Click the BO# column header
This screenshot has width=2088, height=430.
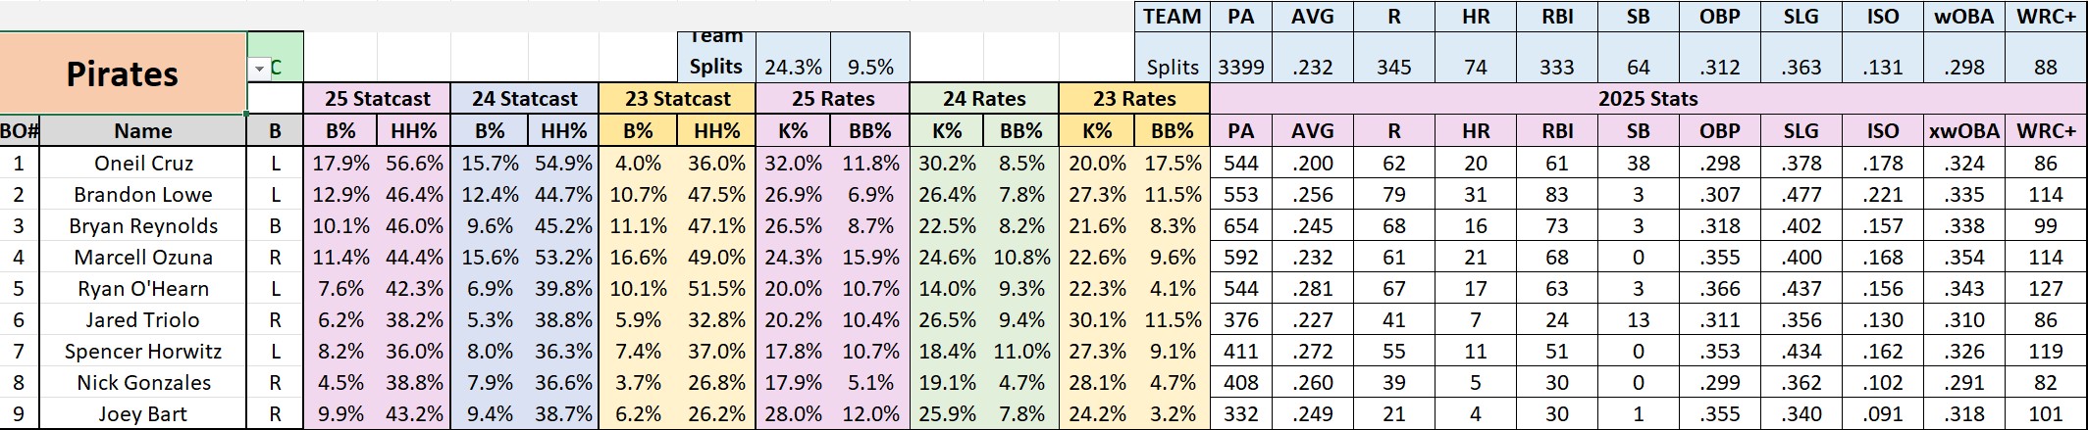point(19,131)
